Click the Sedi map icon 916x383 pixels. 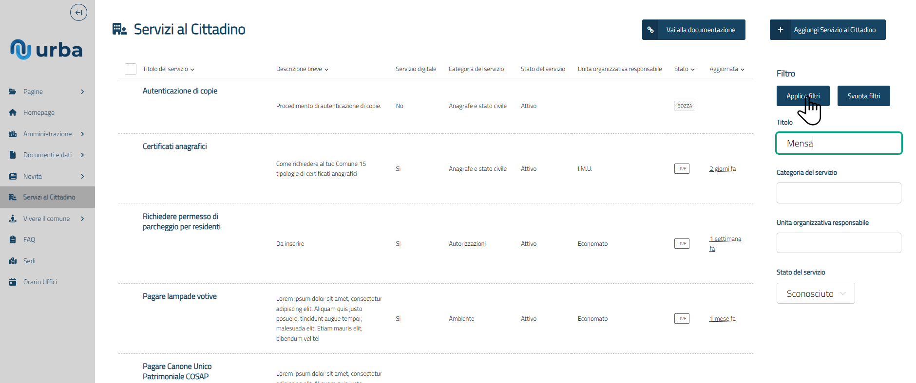pyautogui.click(x=13, y=261)
